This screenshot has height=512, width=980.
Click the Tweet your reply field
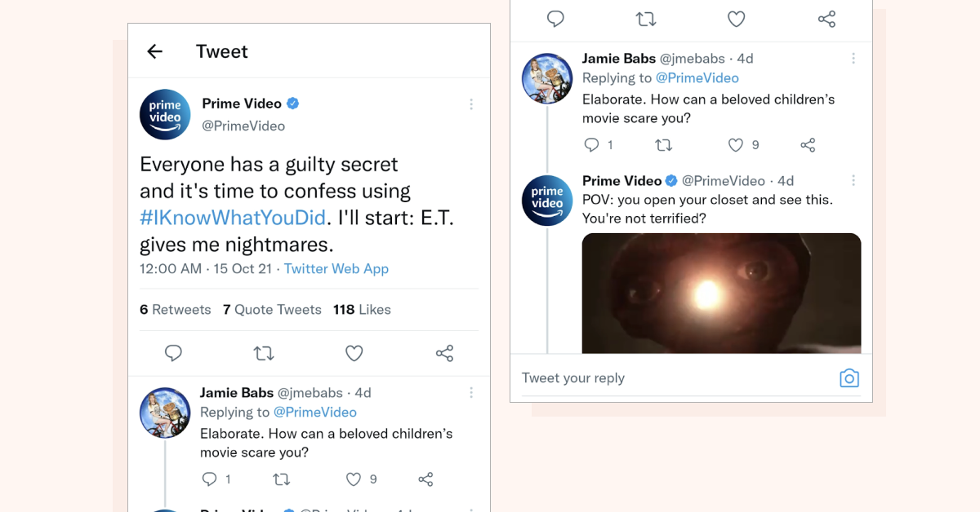click(670, 378)
